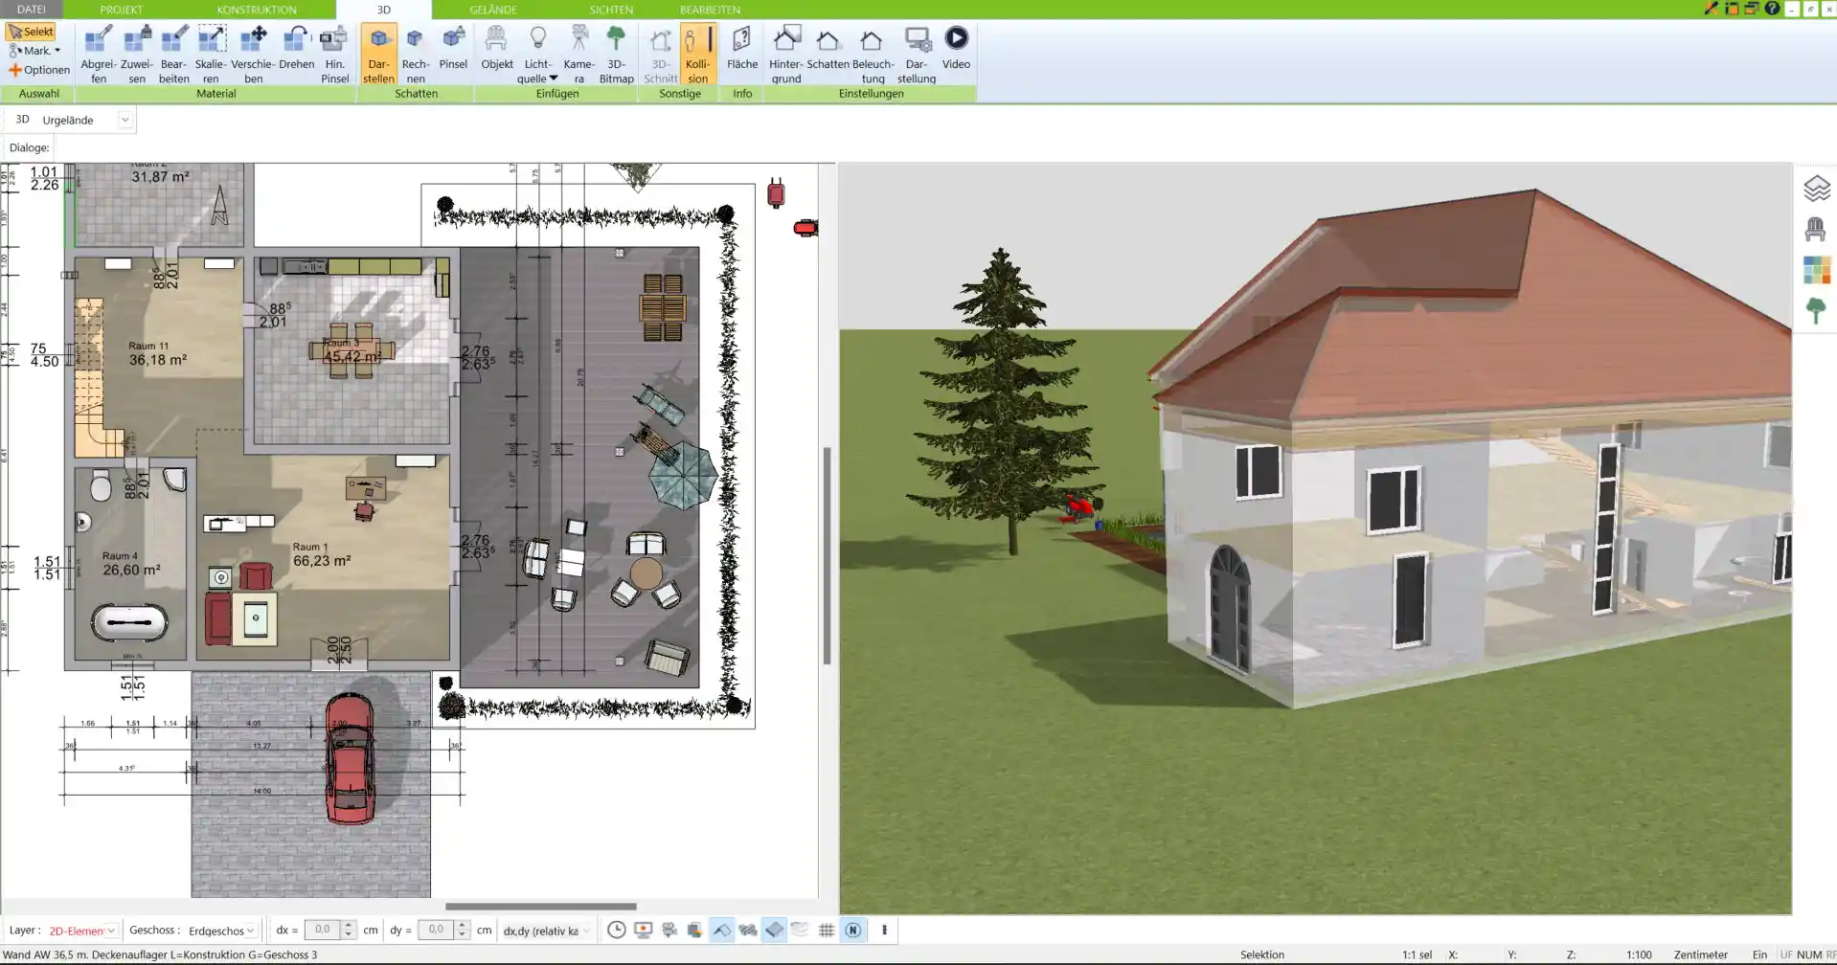Switch to the KONSTRUKTION tab
This screenshot has width=1837, height=965.
(x=257, y=10)
